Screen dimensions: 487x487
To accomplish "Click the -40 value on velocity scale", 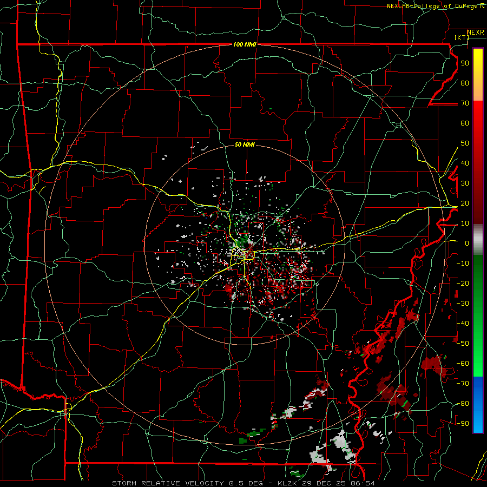I will [463, 324].
